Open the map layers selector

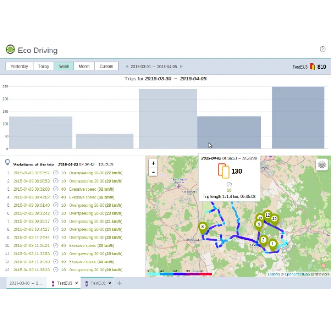(x=322, y=165)
